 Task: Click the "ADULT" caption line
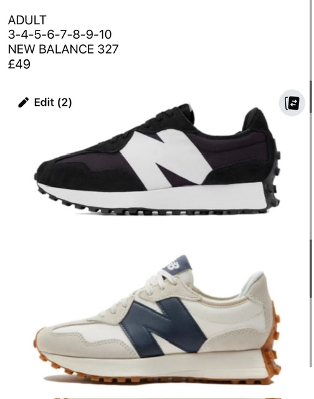point(27,20)
